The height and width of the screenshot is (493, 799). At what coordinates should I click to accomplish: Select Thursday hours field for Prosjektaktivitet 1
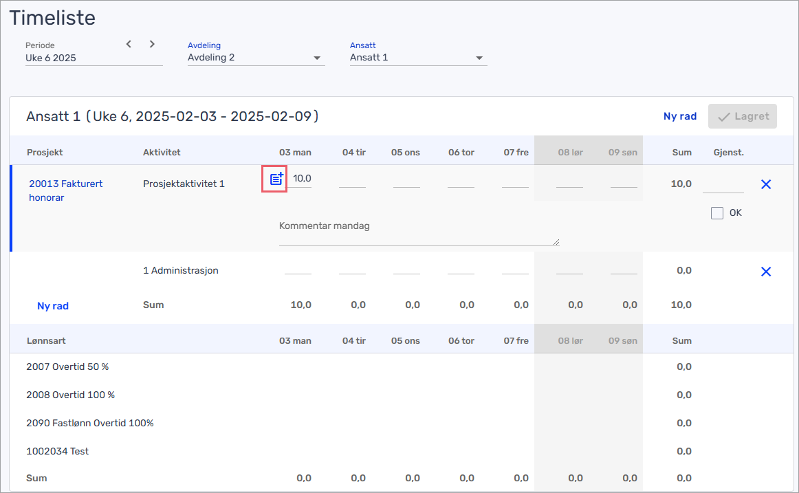pyautogui.click(x=461, y=179)
